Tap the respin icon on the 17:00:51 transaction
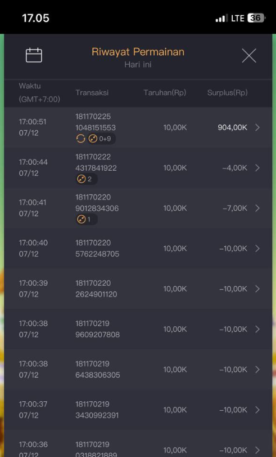The height and width of the screenshot is (457, 276). (x=81, y=139)
